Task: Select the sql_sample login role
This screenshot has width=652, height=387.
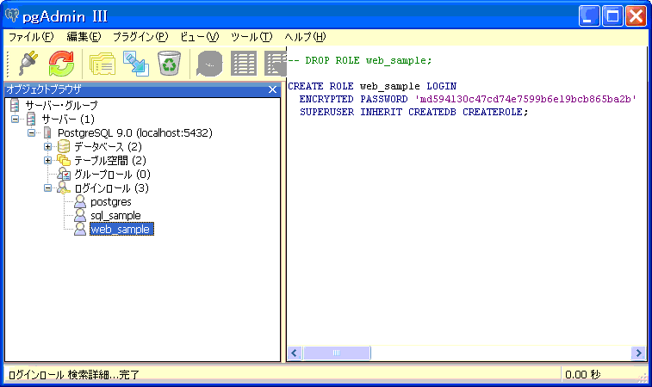Action: click(115, 216)
